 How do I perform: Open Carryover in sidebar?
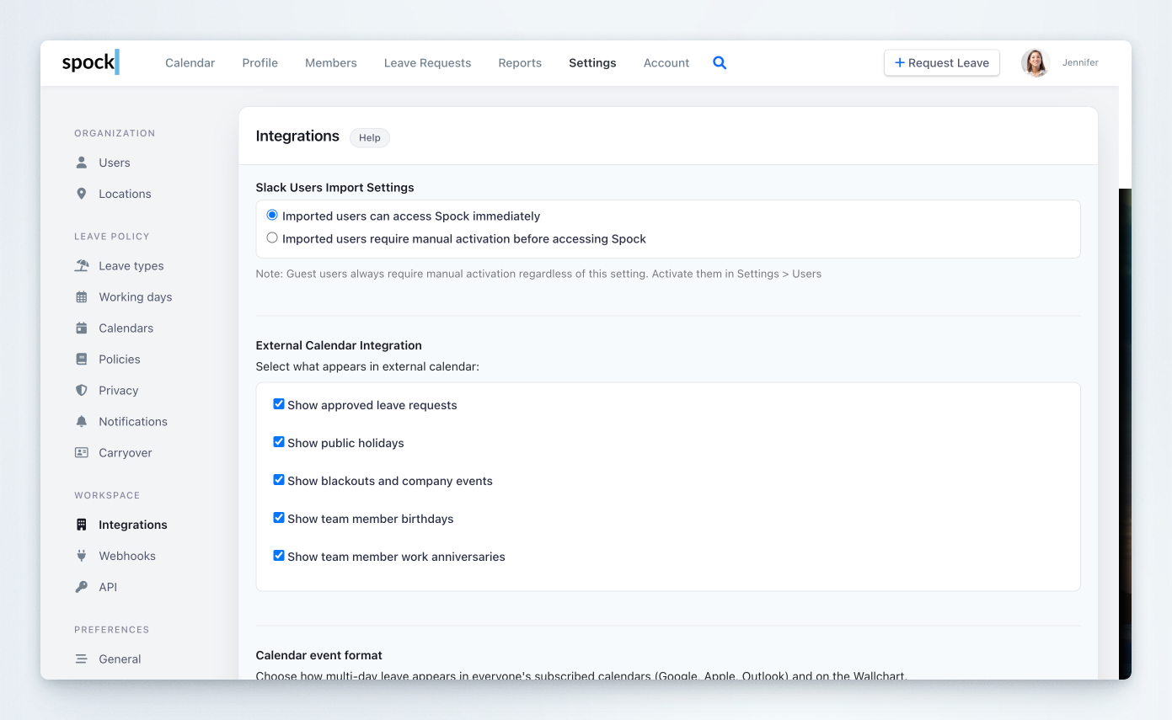[126, 453]
